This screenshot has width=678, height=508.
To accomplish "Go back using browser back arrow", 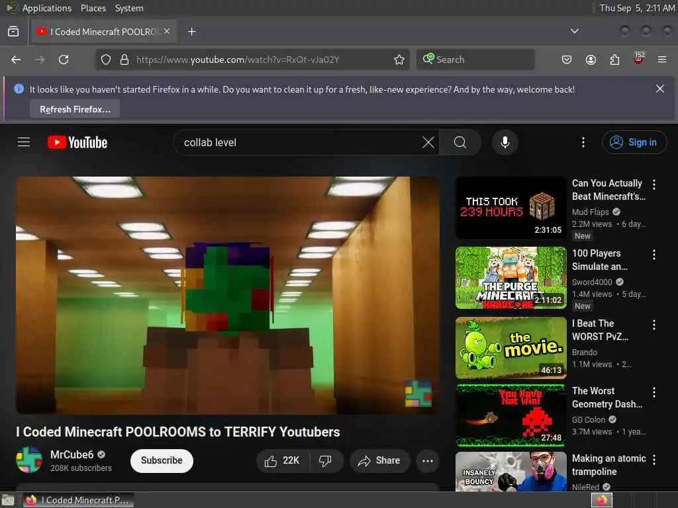I will point(16,60).
